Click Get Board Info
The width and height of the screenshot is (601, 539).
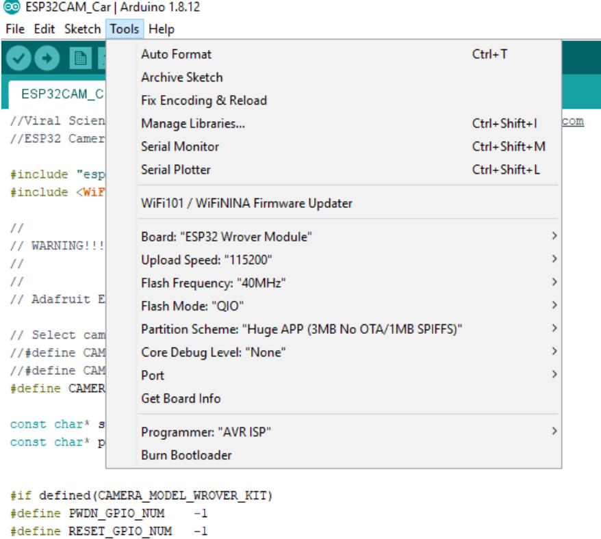point(181,398)
